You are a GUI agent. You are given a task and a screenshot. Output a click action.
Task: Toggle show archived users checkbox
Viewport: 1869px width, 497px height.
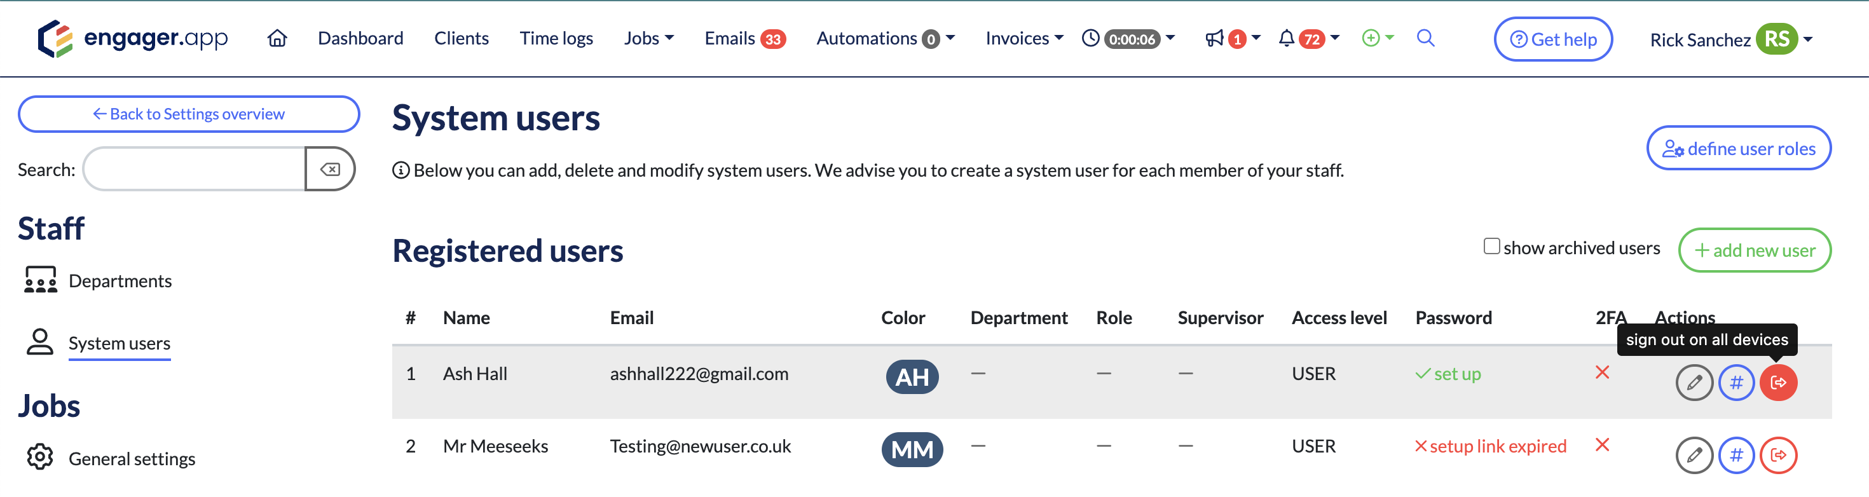(x=1491, y=247)
